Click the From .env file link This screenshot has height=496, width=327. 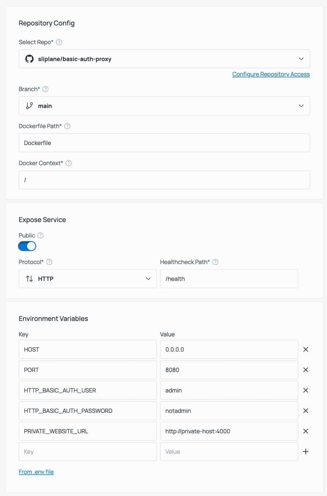coord(36,472)
